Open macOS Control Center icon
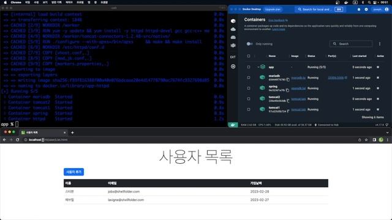 (x=375, y=2)
